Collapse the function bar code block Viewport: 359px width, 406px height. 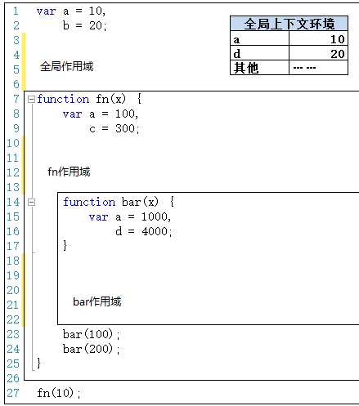(x=31, y=202)
